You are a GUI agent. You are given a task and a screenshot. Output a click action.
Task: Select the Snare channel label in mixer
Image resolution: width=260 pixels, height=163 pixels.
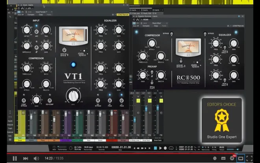[100, 140]
